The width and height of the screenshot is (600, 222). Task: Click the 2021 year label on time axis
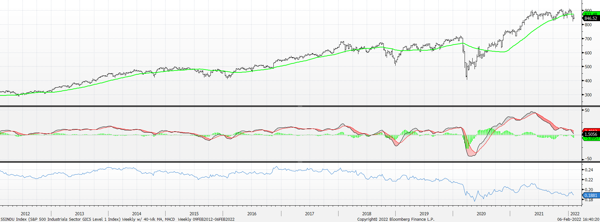pos(539,214)
